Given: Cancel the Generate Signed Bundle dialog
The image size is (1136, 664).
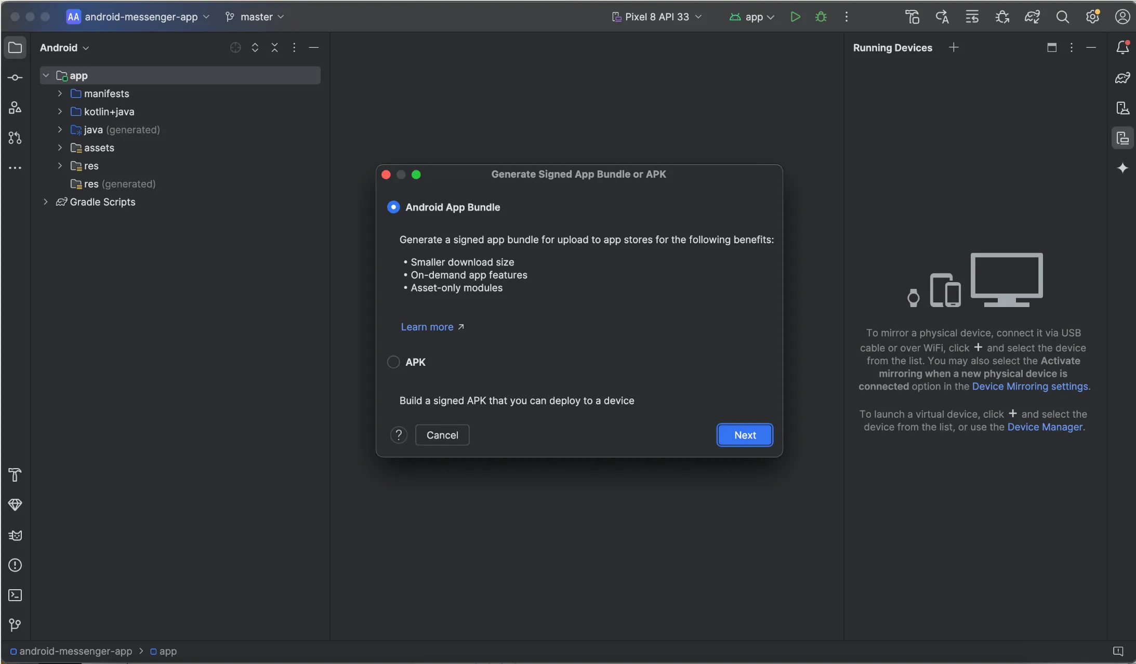Looking at the screenshot, I should click(442, 435).
